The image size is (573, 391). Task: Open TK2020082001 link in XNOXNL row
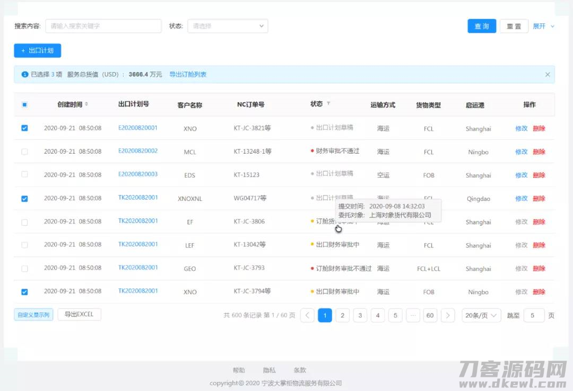(x=138, y=198)
